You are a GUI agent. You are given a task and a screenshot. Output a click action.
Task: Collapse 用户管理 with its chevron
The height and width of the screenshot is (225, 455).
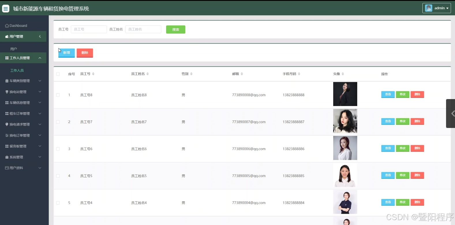click(40, 36)
